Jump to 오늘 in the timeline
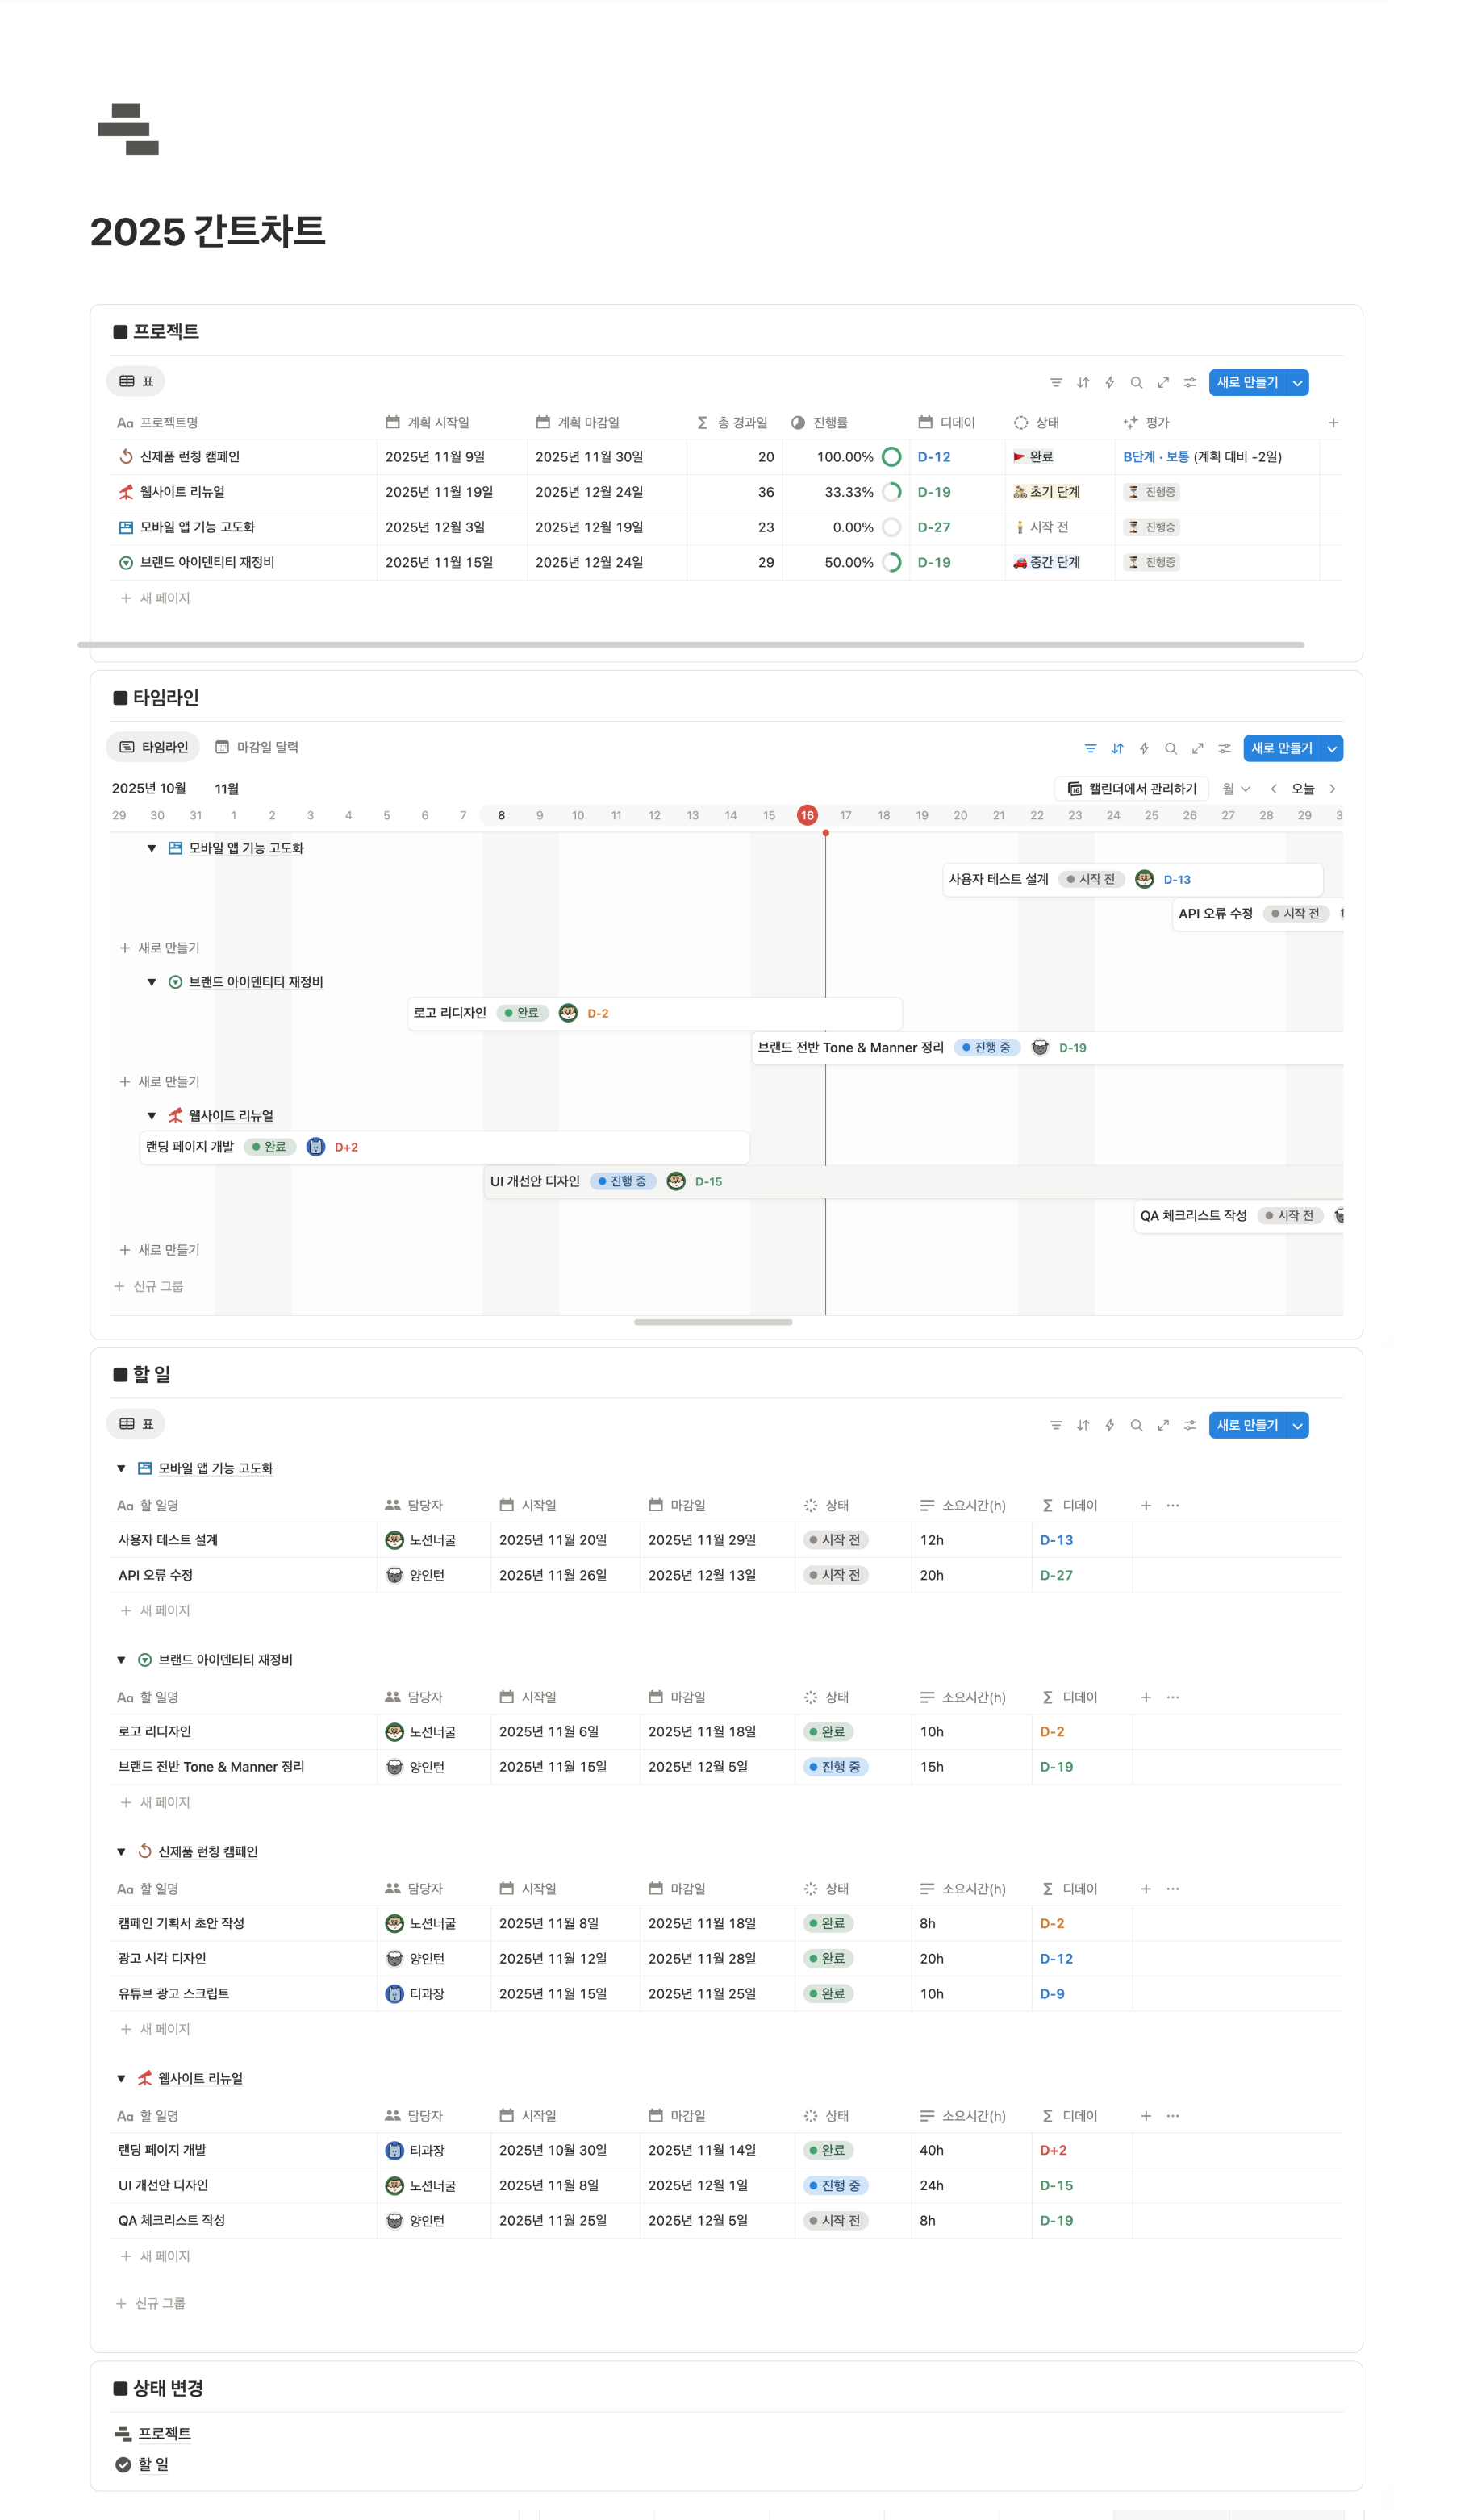The width and height of the screenshot is (1469, 2520). [1303, 789]
